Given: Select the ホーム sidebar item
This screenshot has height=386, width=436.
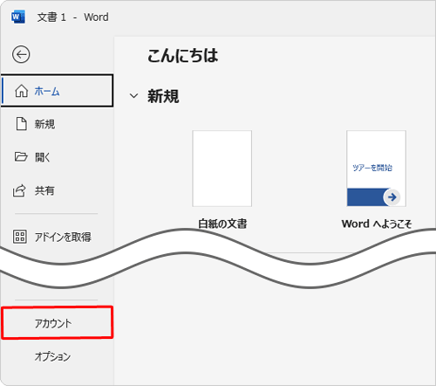Looking at the screenshot, I should (x=57, y=91).
